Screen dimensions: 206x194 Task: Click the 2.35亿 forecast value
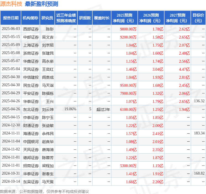(158, 150)
